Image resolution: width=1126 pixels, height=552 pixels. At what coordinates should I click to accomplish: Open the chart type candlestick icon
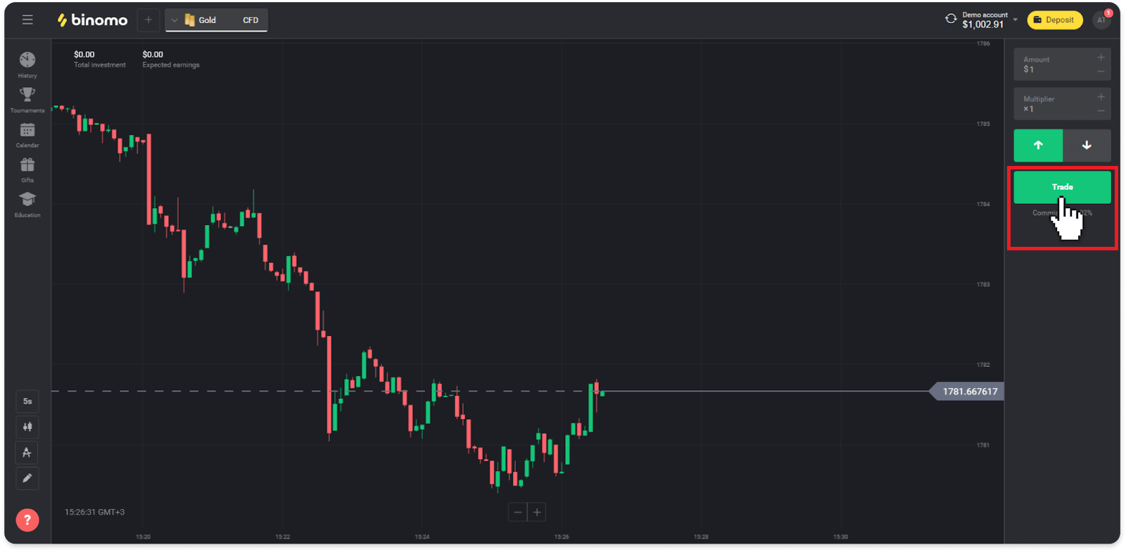pos(27,427)
